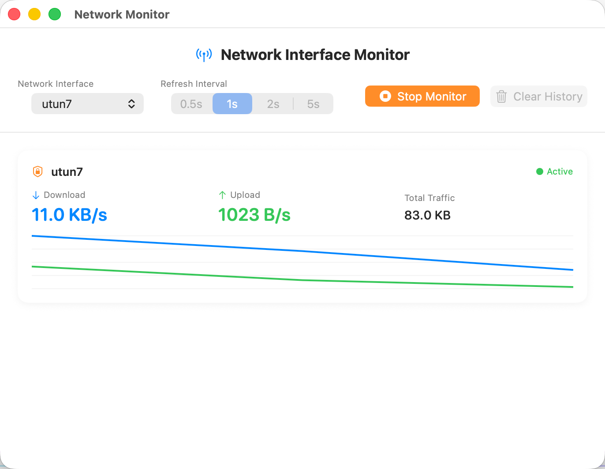
Task: Click the trash icon in Clear History
Action: tap(501, 97)
